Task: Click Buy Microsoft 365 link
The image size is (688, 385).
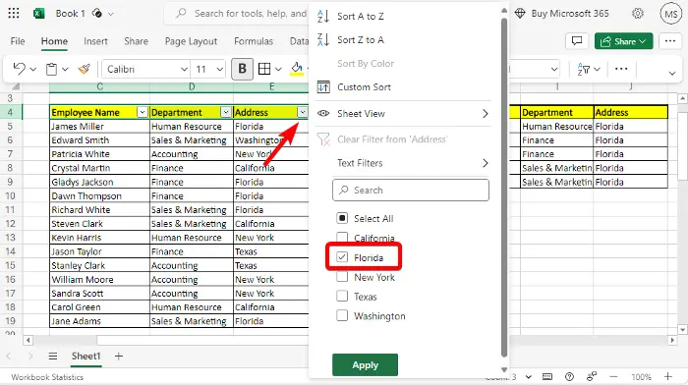Action: tap(570, 14)
